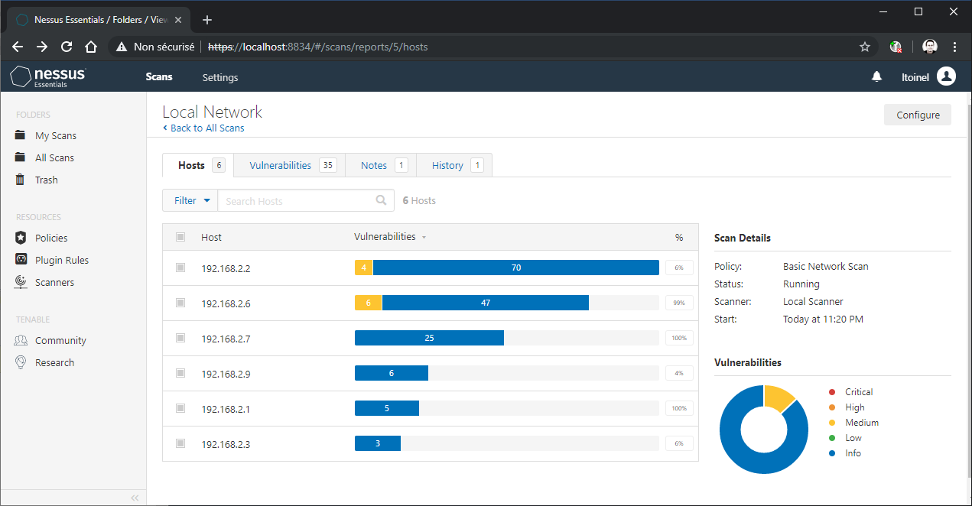Check the box for host 192.168.2.6
This screenshot has height=506, width=972.
[180, 303]
